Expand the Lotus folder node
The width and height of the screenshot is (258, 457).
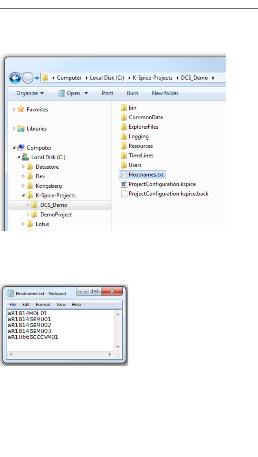coord(23,224)
